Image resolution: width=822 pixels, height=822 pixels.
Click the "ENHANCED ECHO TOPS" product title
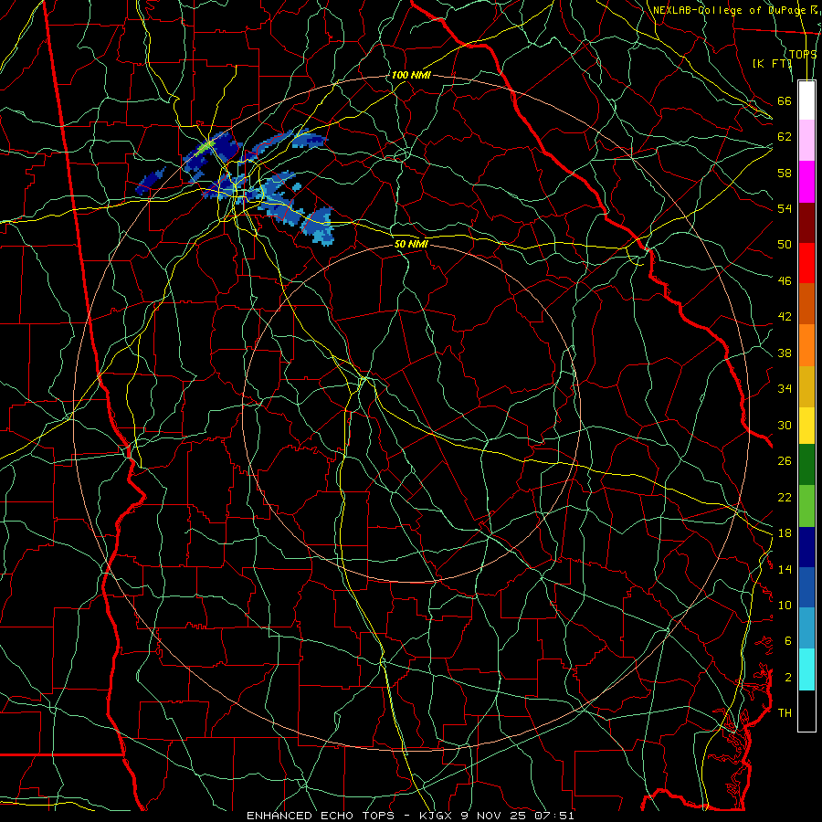(x=320, y=816)
